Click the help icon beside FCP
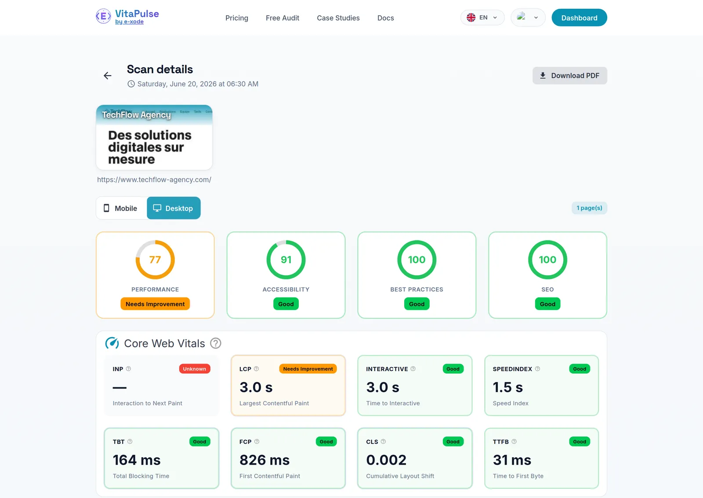Viewport: 703px width, 498px height. tap(257, 442)
